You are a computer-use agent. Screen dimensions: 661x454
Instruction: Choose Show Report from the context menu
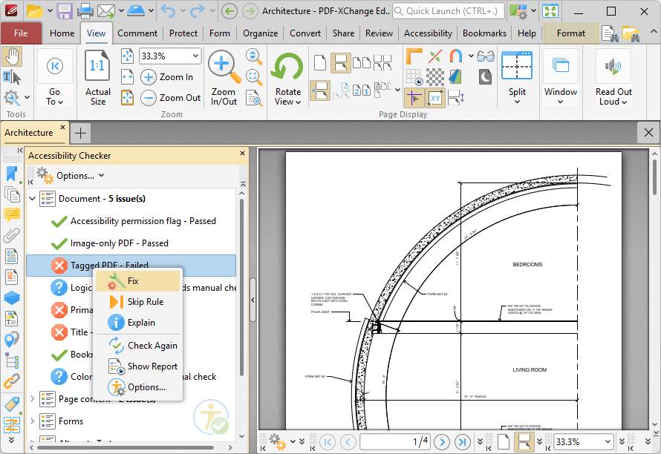(x=138, y=366)
